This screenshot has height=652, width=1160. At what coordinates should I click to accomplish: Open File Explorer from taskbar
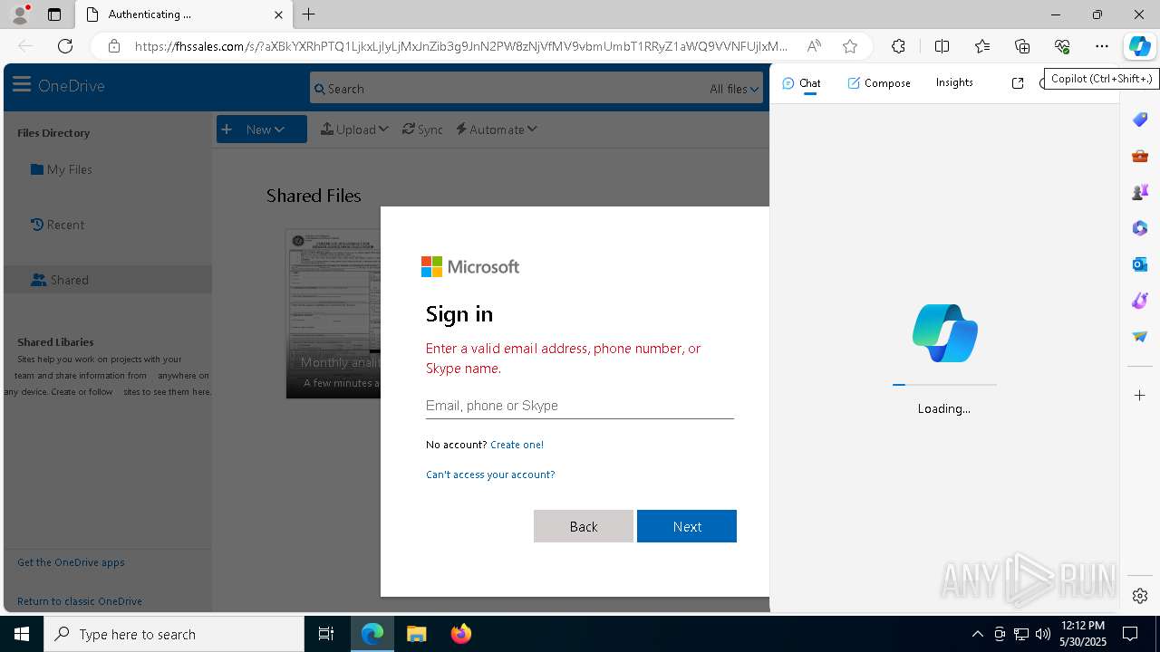417,634
